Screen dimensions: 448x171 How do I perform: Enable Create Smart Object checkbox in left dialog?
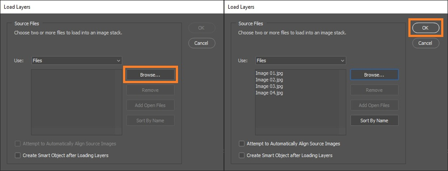click(x=18, y=155)
